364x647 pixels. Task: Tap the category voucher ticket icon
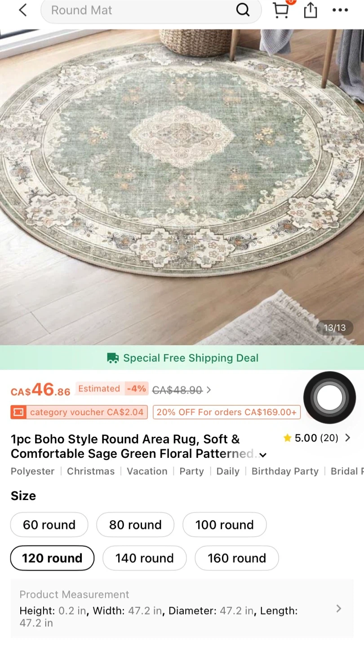[x=18, y=412]
